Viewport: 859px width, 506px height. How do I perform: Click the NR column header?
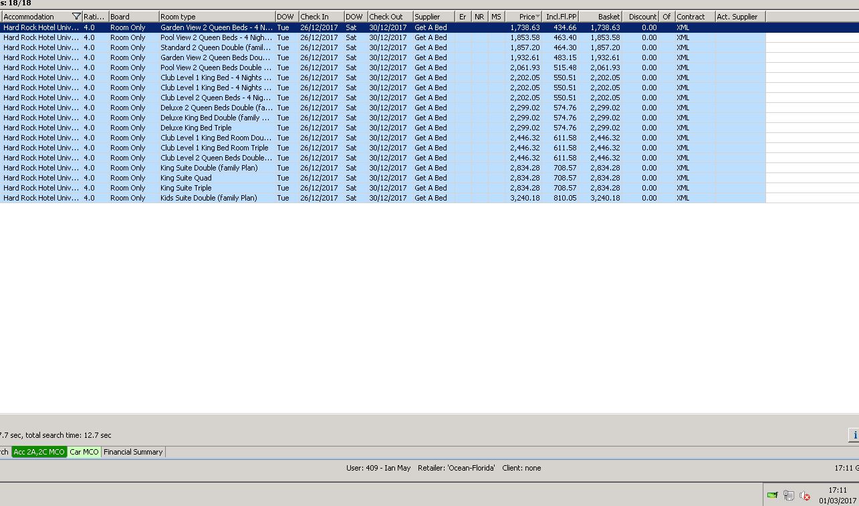click(479, 17)
